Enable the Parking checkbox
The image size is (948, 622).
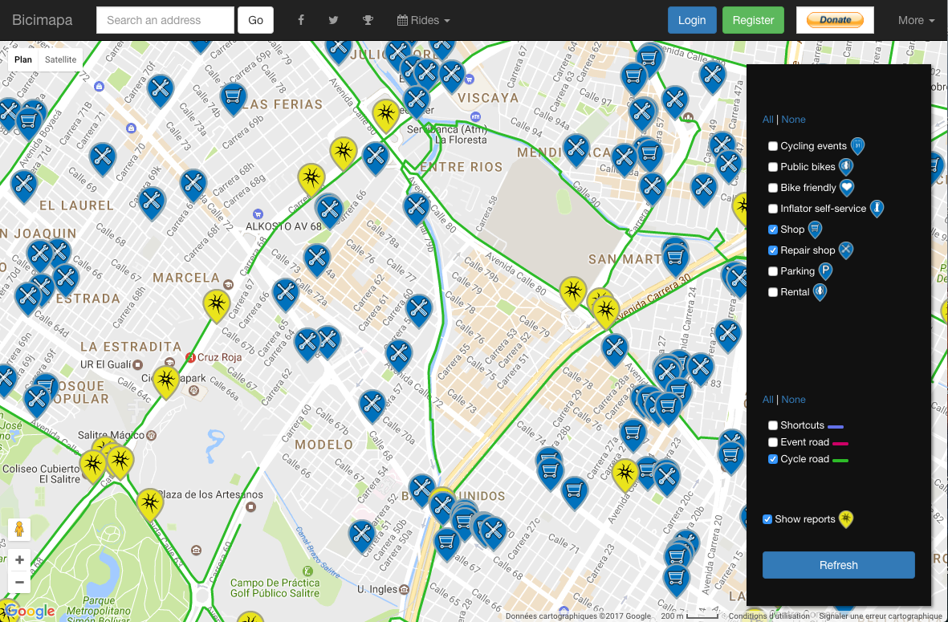[773, 270]
